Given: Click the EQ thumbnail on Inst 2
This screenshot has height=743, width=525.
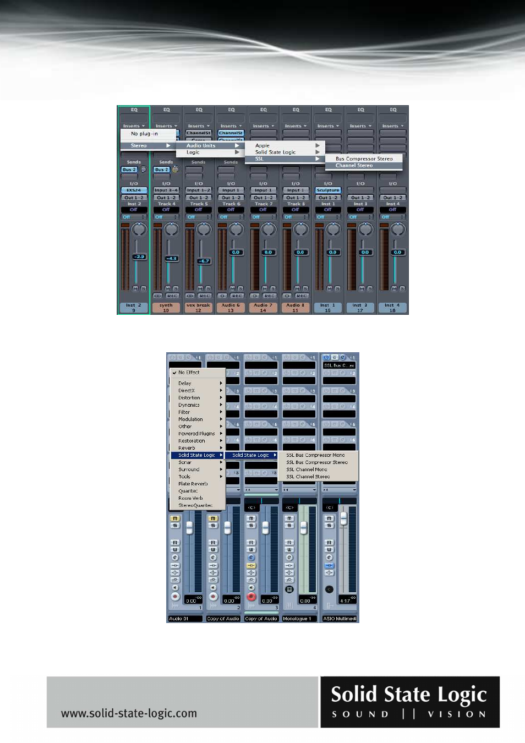Looking at the screenshot, I should (134, 117).
